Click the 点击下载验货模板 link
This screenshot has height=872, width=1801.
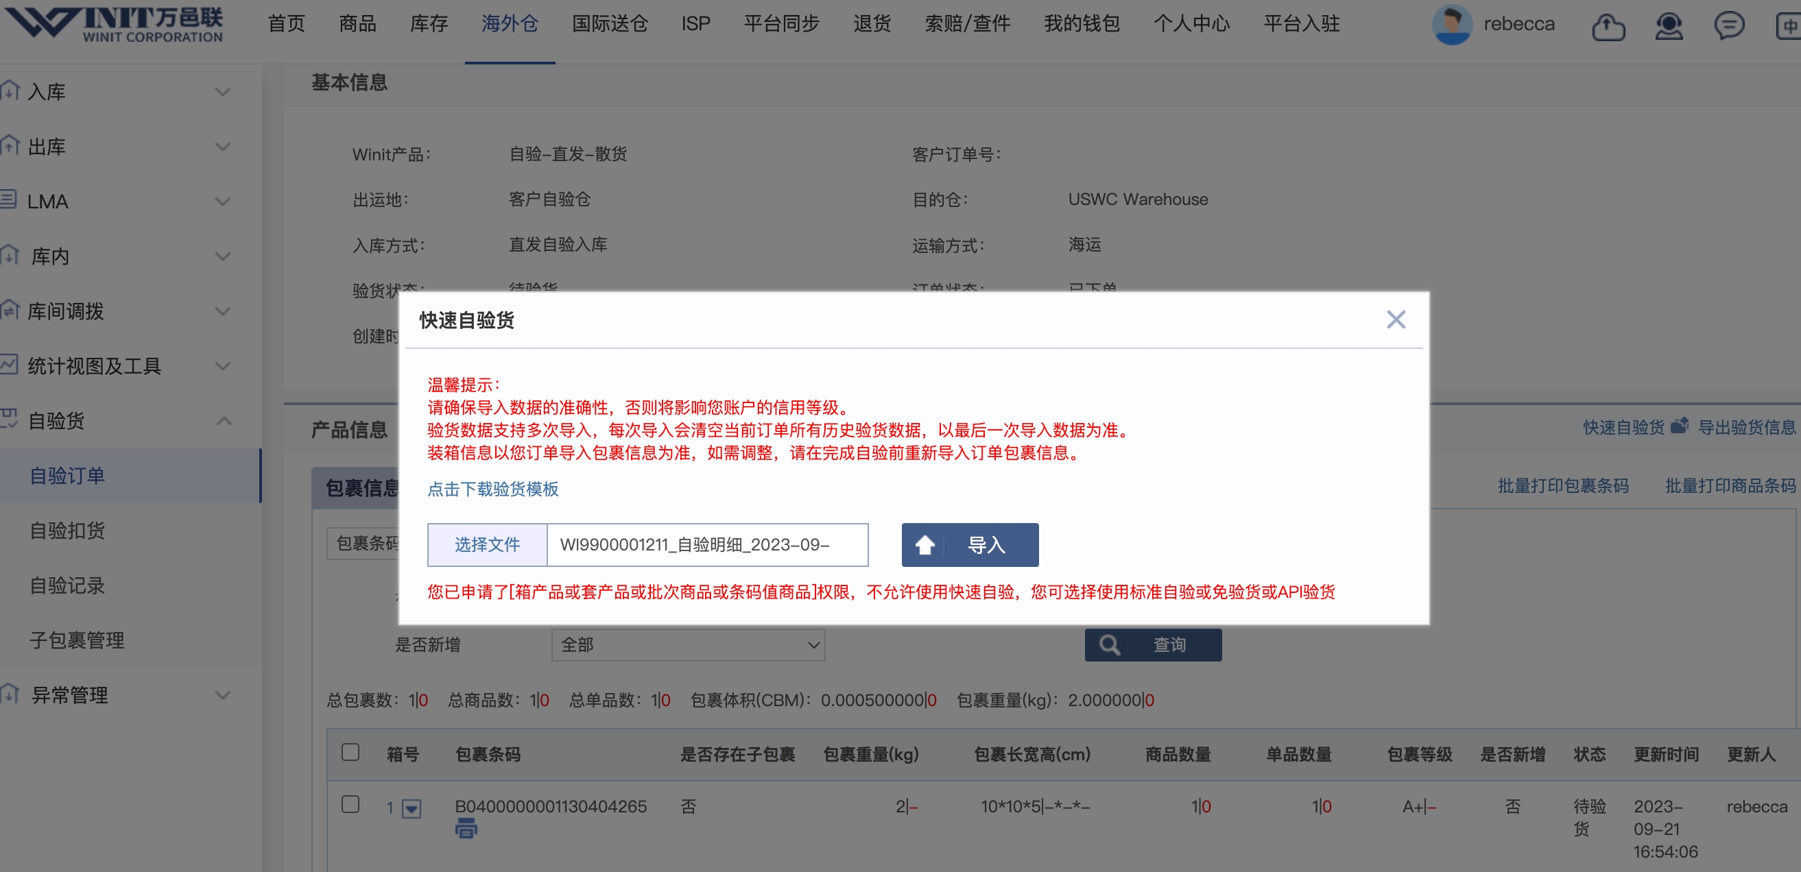click(492, 489)
